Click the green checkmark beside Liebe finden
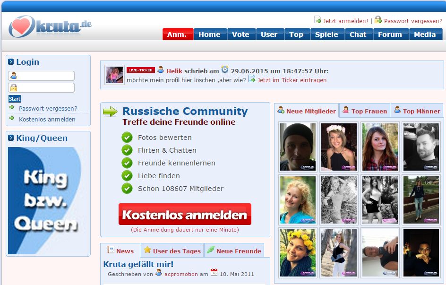The height and width of the screenshot is (285, 446). pos(127,176)
